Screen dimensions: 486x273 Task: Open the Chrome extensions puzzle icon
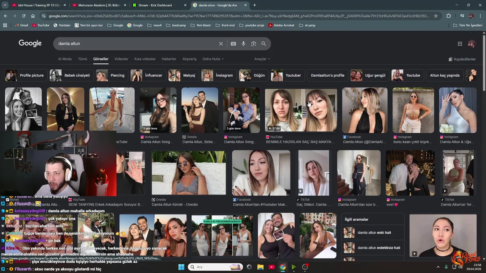[448, 16]
